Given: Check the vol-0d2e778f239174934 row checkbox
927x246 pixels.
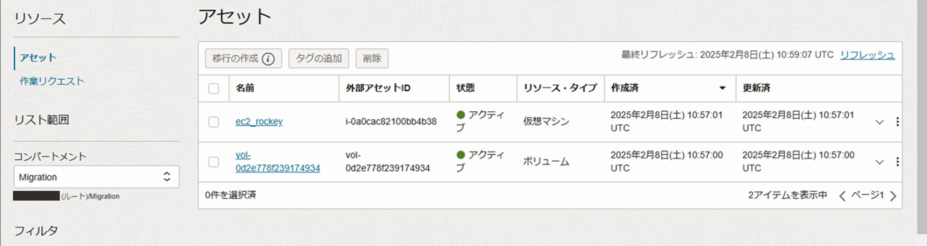Looking at the screenshot, I should pyautogui.click(x=214, y=162).
